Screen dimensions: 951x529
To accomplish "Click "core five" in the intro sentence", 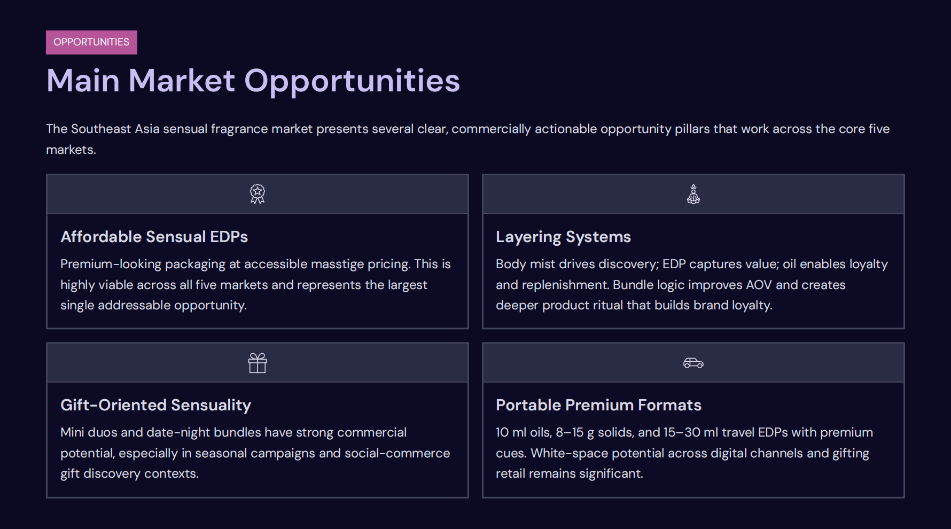I will pos(864,129).
